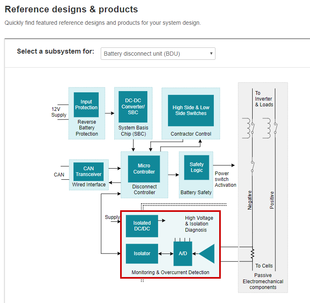The image size is (310, 303).
Task: Click the Positive rail label
Action: (x=272, y=200)
